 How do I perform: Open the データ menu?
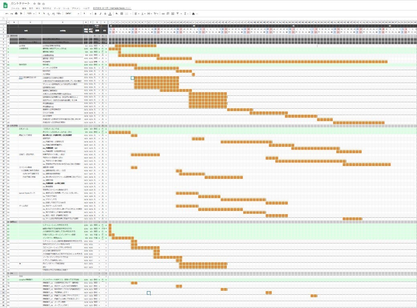57,8
